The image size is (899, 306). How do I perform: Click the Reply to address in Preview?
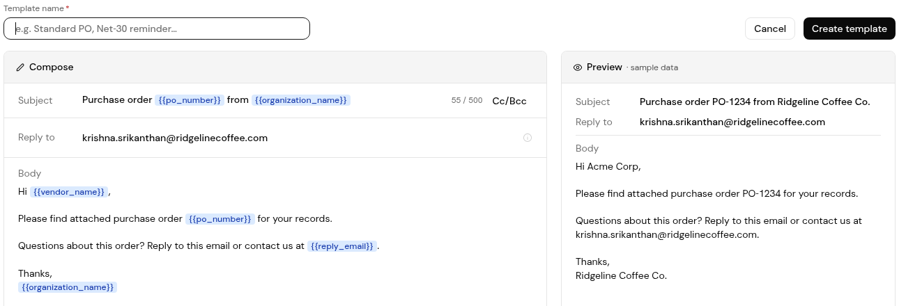click(732, 122)
